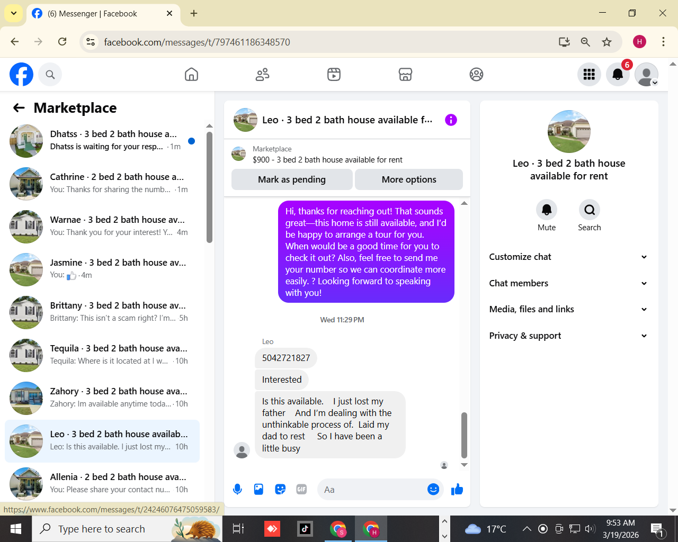Click the chat message scrollbar thumb
Image resolution: width=678 pixels, height=542 pixels.
click(x=464, y=435)
